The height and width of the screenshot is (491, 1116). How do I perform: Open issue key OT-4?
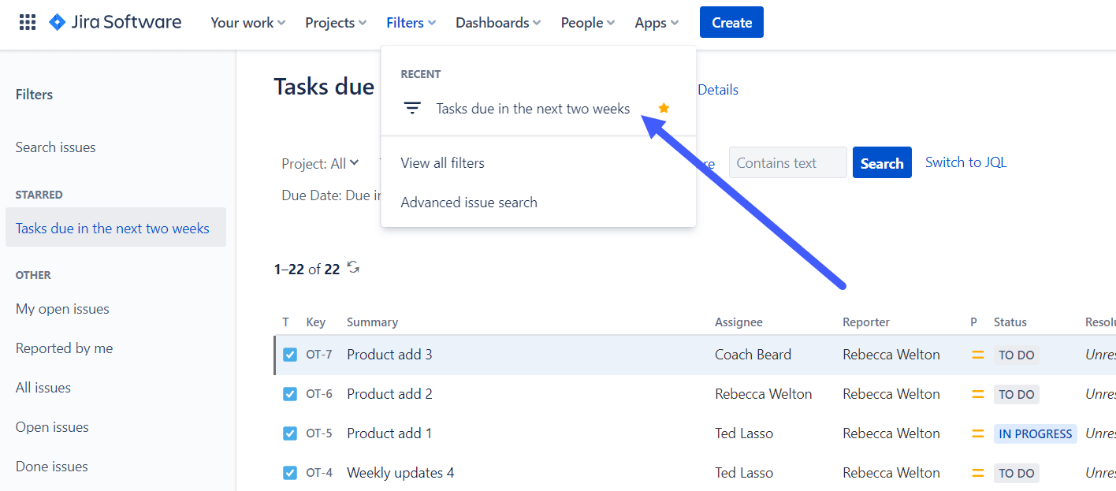click(x=319, y=473)
